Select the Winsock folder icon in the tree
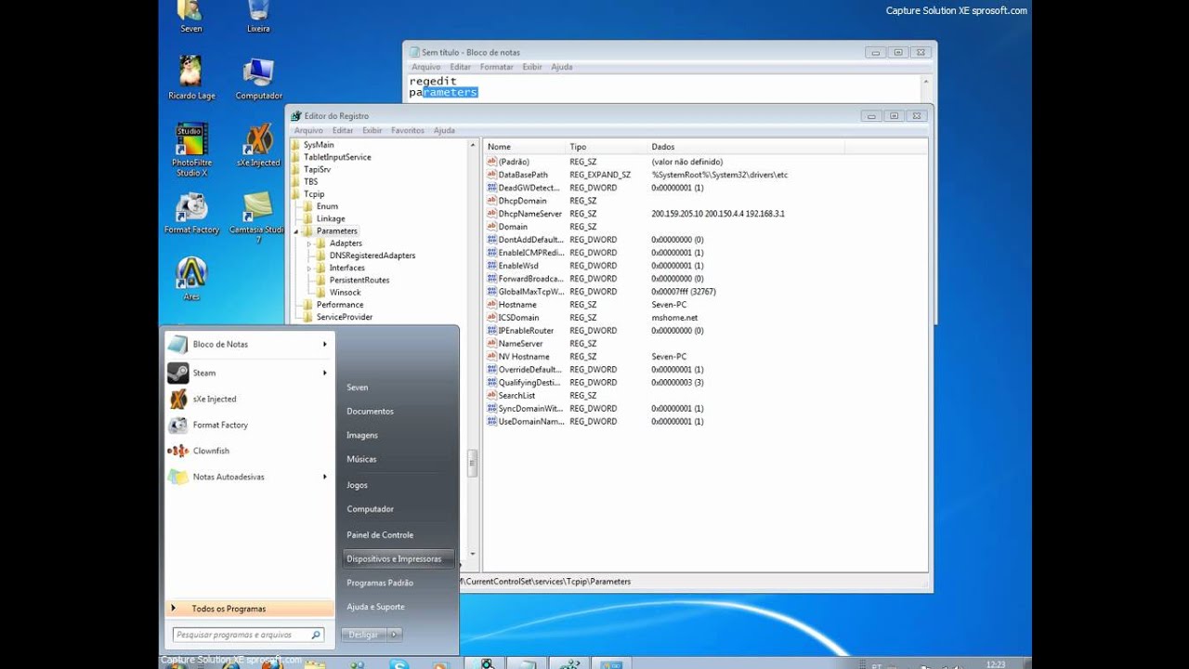Screen dimensions: 1189x669 tap(321, 292)
